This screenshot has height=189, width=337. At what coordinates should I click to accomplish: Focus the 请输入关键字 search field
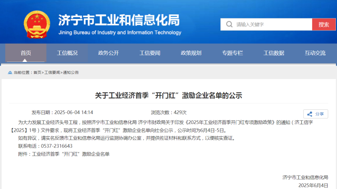pyautogui.click(x=266, y=25)
